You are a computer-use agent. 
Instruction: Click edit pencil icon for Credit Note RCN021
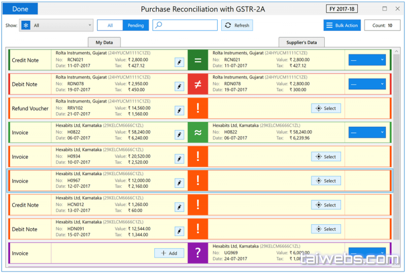pyautogui.click(x=179, y=62)
